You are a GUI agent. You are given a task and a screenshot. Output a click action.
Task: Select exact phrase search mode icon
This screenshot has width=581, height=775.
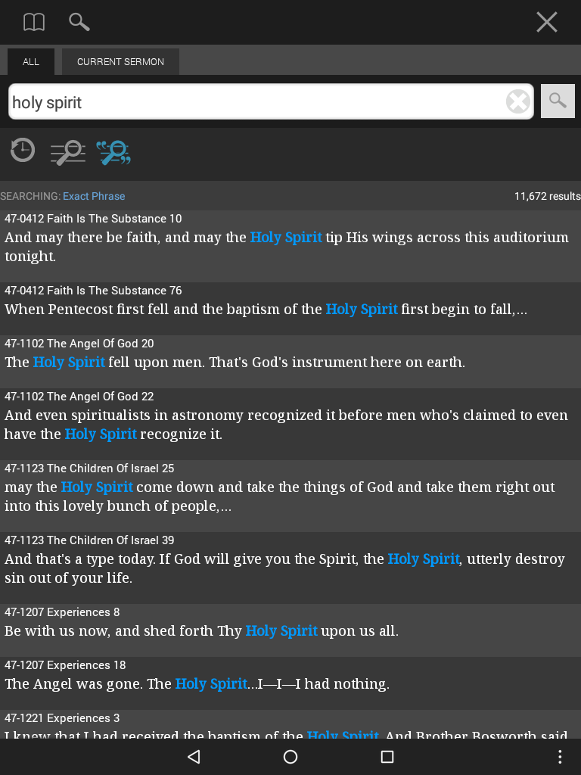(113, 152)
